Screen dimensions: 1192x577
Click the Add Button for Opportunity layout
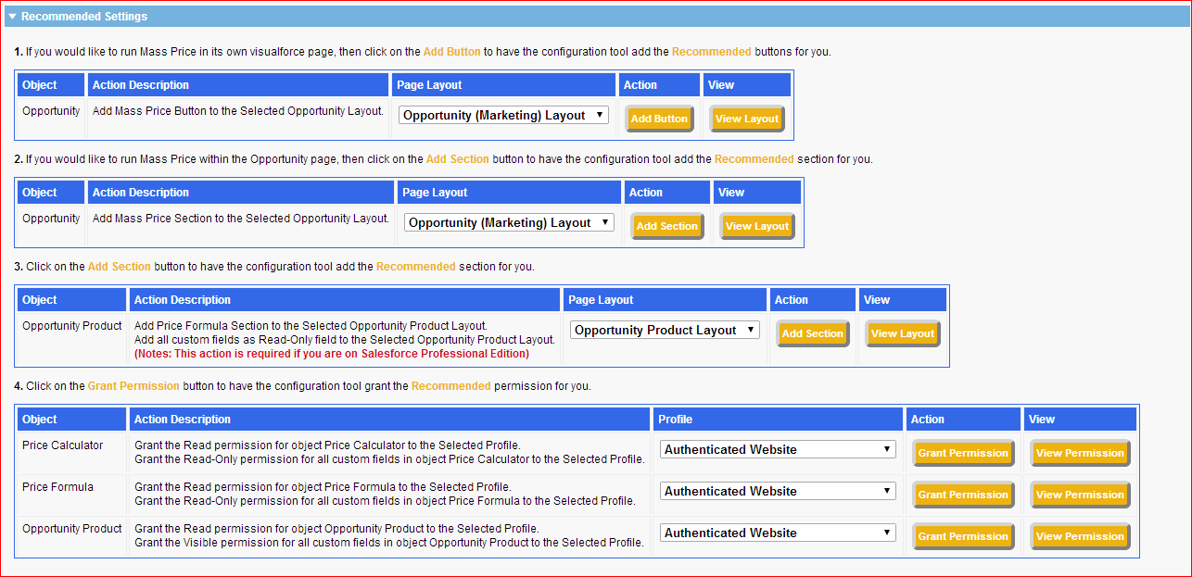click(658, 119)
